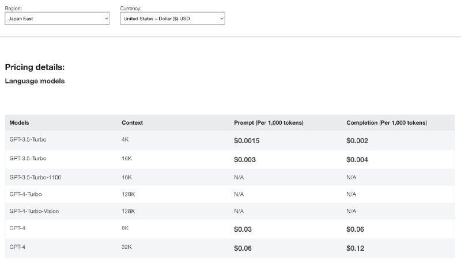Click the Language models subheading

tap(35, 81)
